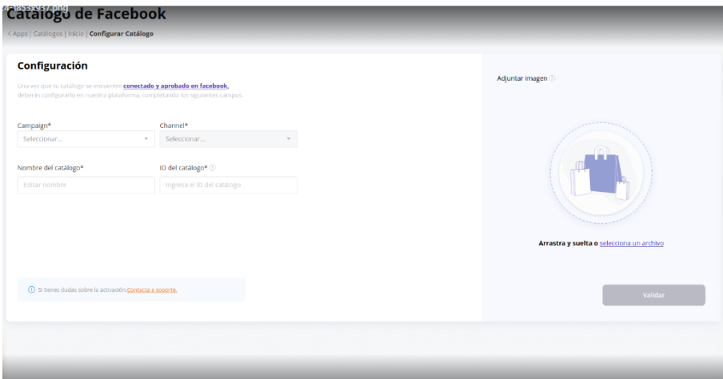Open 'conectado y aprobado en facebook' link
Screen dimensions: 723x379
175,86
